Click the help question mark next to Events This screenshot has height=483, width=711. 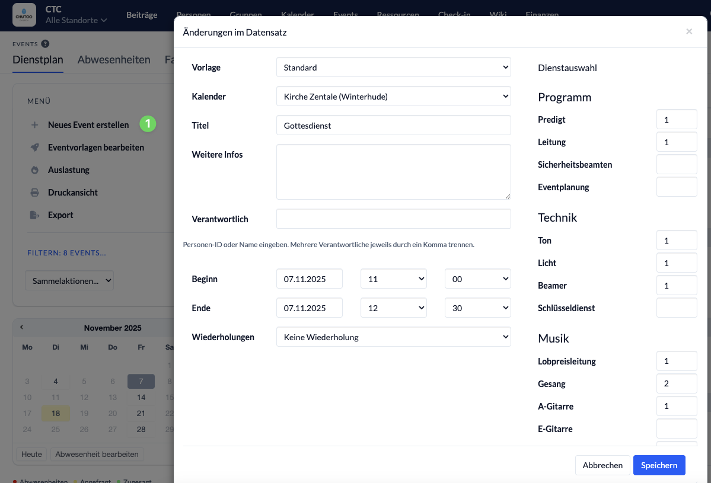tap(45, 44)
